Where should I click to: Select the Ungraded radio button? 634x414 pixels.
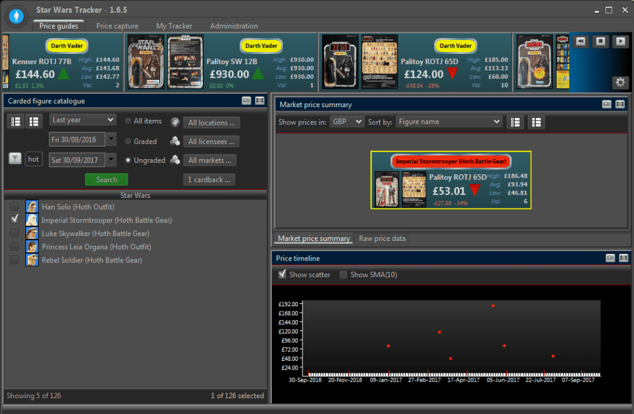[128, 160]
